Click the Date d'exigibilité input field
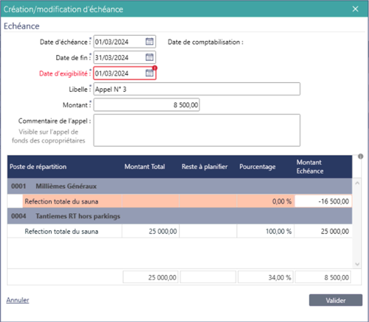The width and height of the screenshot is (369, 322). click(125, 73)
